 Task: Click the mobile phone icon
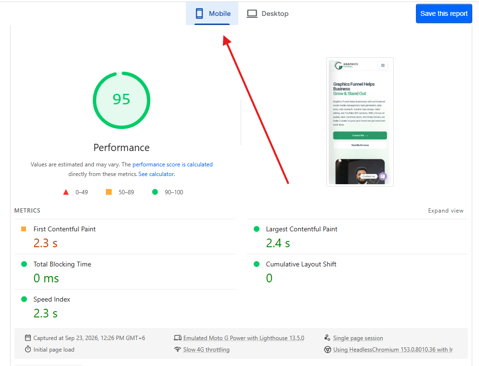199,13
